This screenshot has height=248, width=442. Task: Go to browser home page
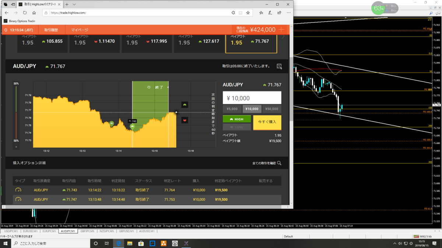click(x=34, y=12)
